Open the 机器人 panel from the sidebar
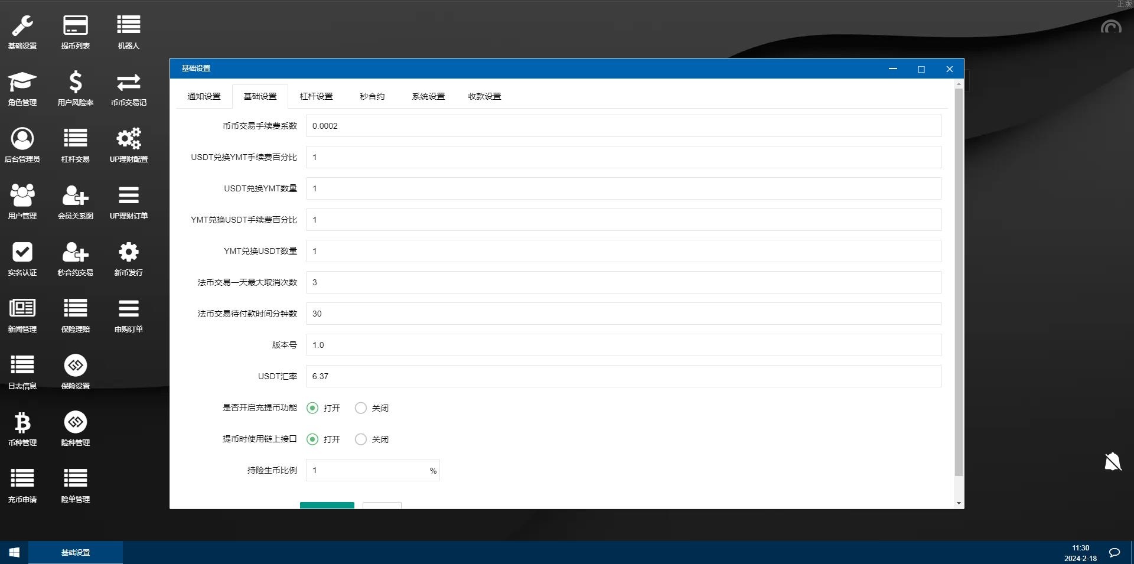This screenshot has width=1134, height=564. coord(128,30)
